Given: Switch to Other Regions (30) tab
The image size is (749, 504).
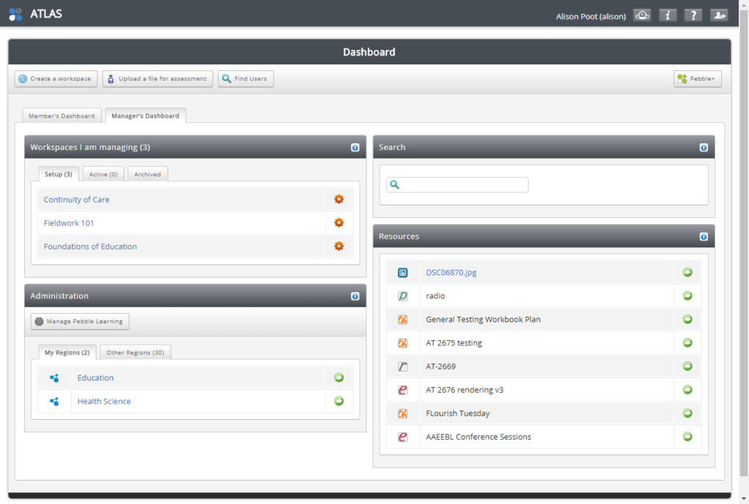Looking at the screenshot, I should pos(135,352).
